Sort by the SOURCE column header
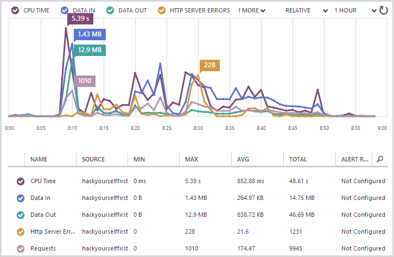The image size is (394, 257). click(x=93, y=159)
